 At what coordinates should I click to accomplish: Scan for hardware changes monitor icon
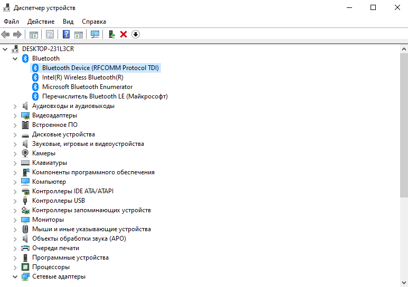click(95, 34)
